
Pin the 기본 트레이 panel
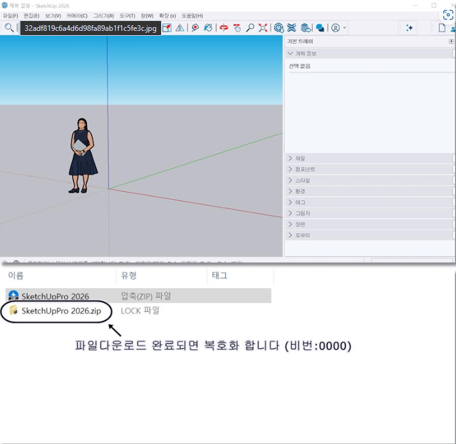click(451, 41)
